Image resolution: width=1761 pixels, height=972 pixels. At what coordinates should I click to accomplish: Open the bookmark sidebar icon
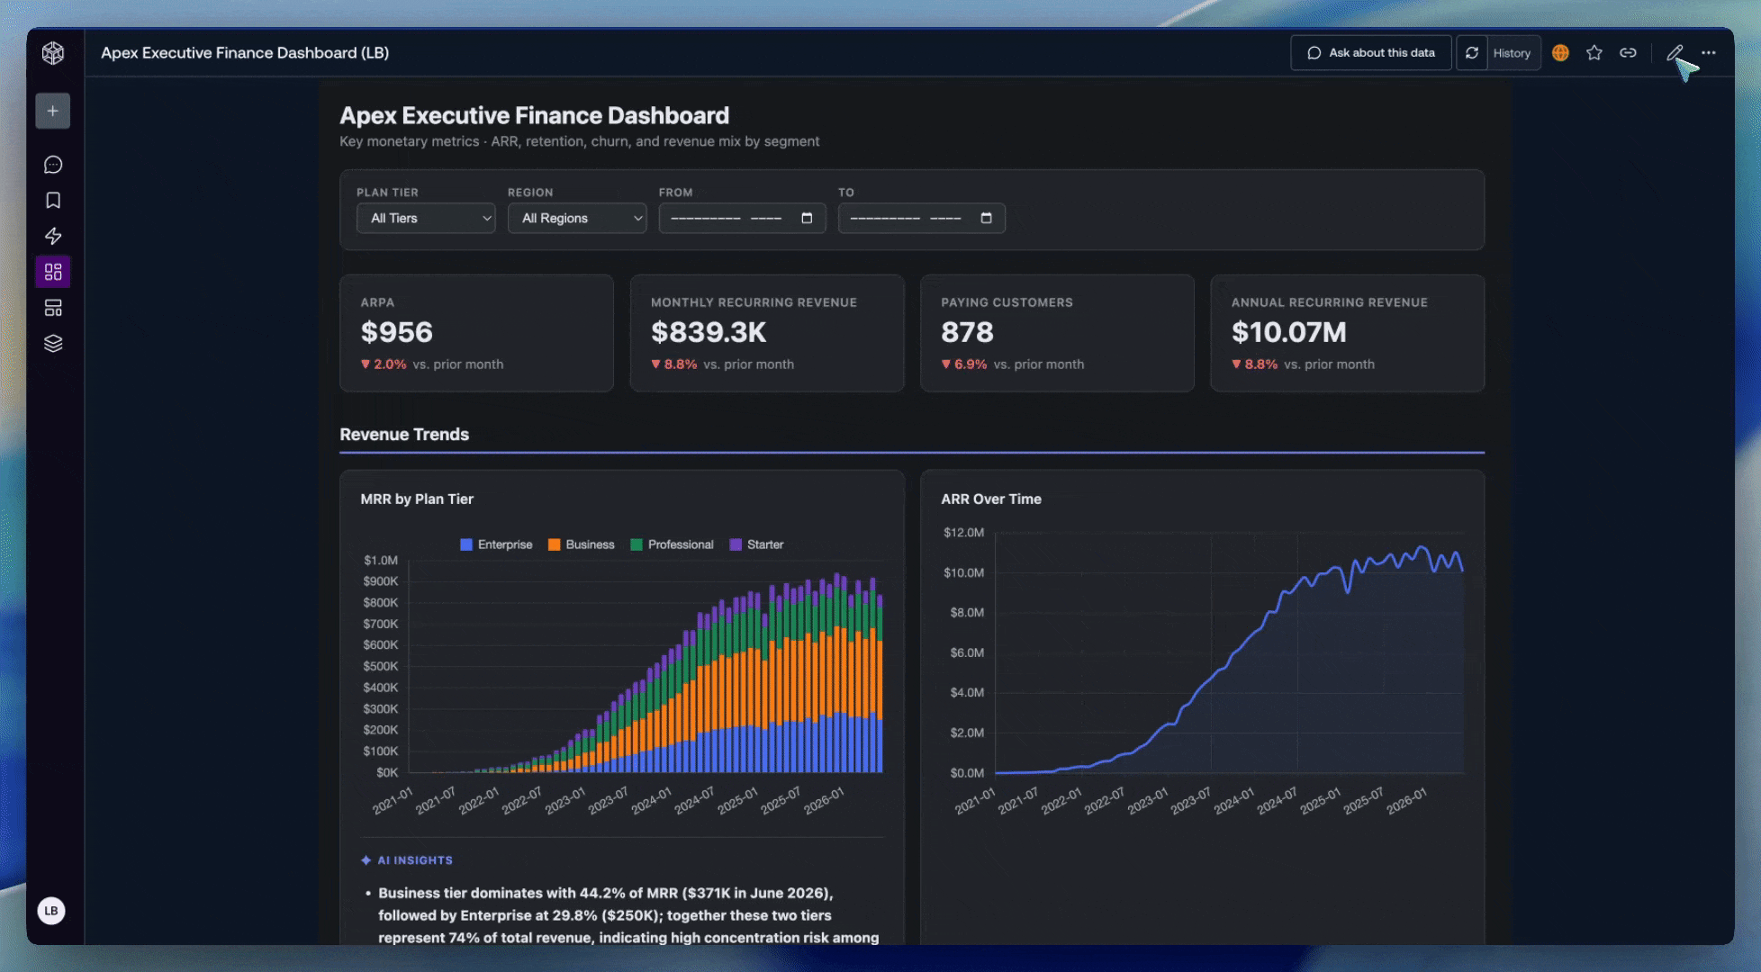(x=53, y=201)
